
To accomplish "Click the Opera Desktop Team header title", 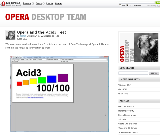I will (x=46, y=17).
